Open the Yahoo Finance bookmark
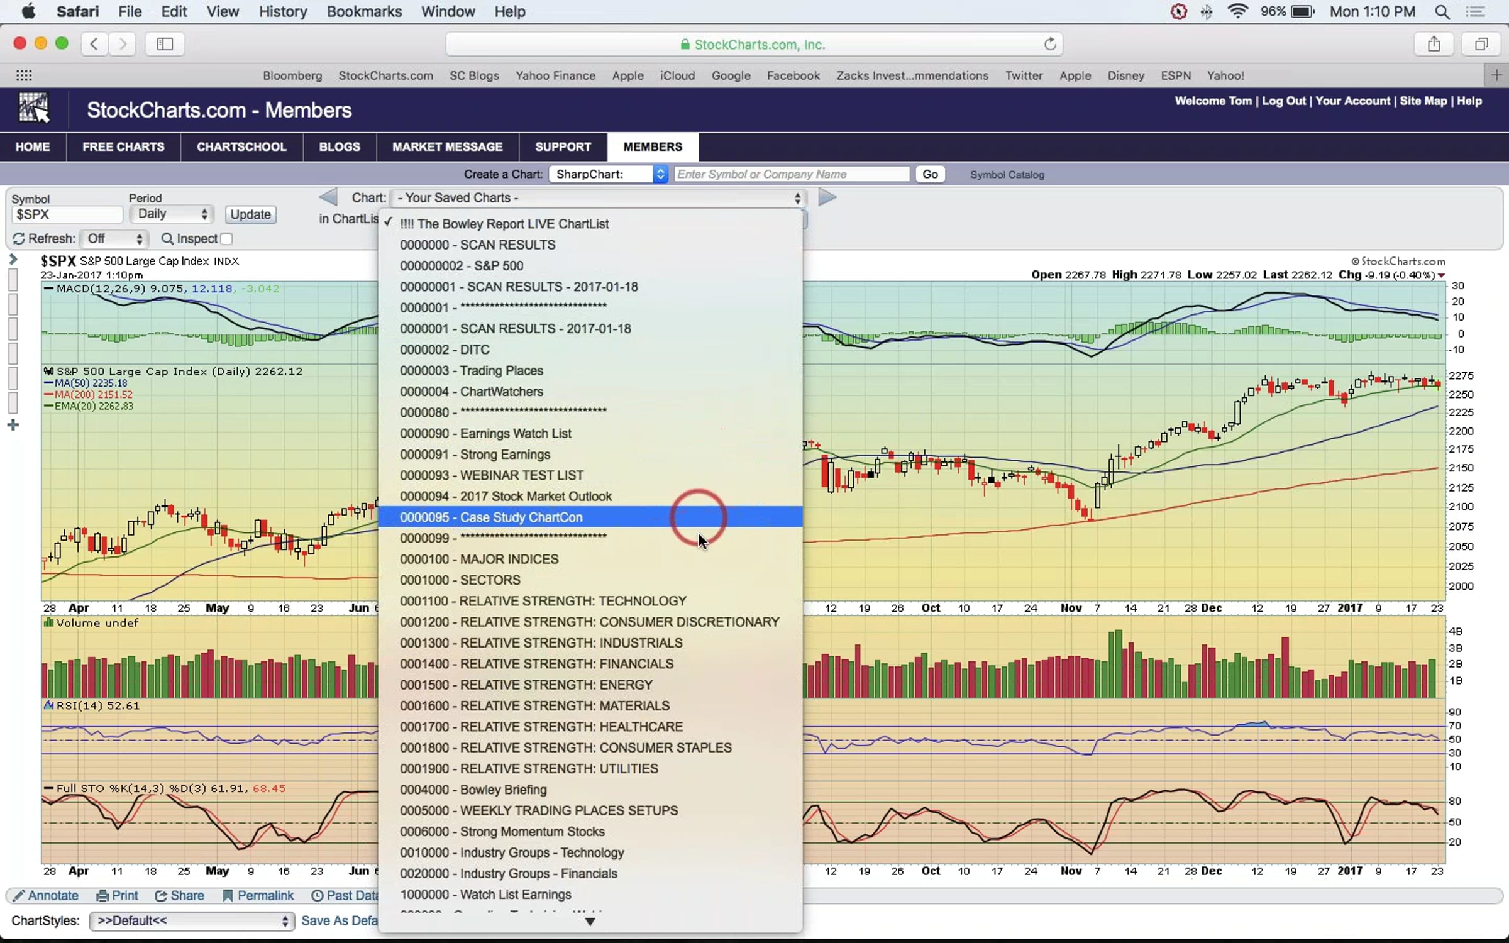The image size is (1509, 943). click(555, 75)
